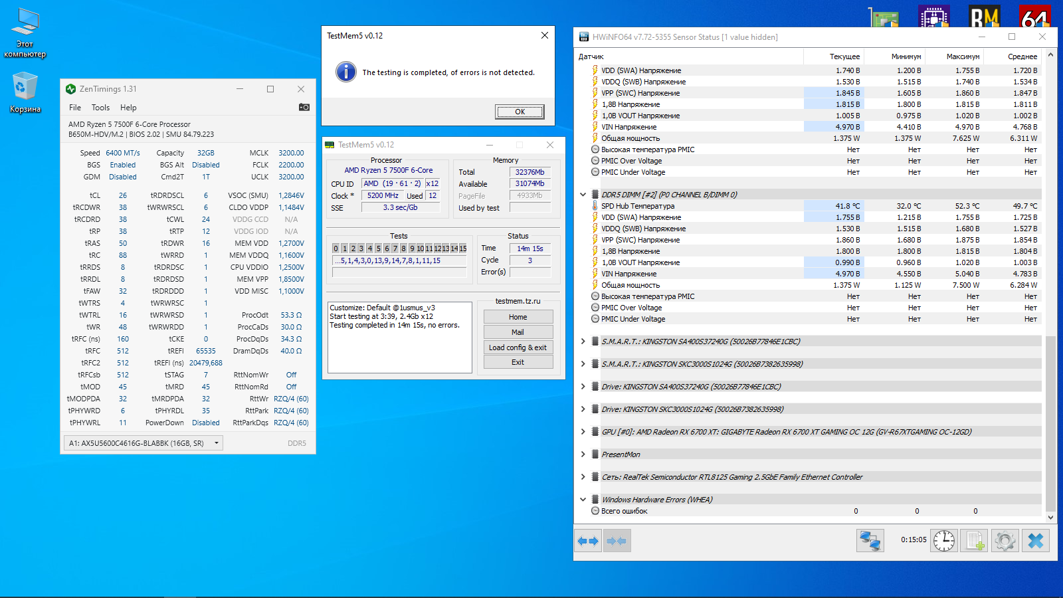The height and width of the screenshot is (598, 1063).
Task: Click the icon beside the GPU [#0] sensor group
Action: (x=595, y=432)
